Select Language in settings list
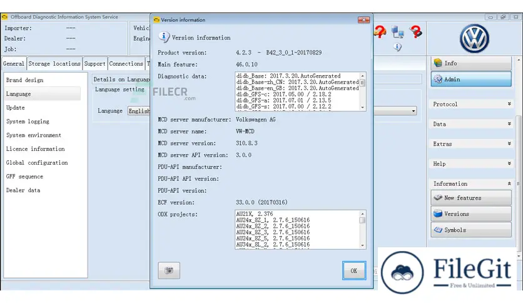The height and width of the screenshot is (303, 523). click(x=43, y=94)
